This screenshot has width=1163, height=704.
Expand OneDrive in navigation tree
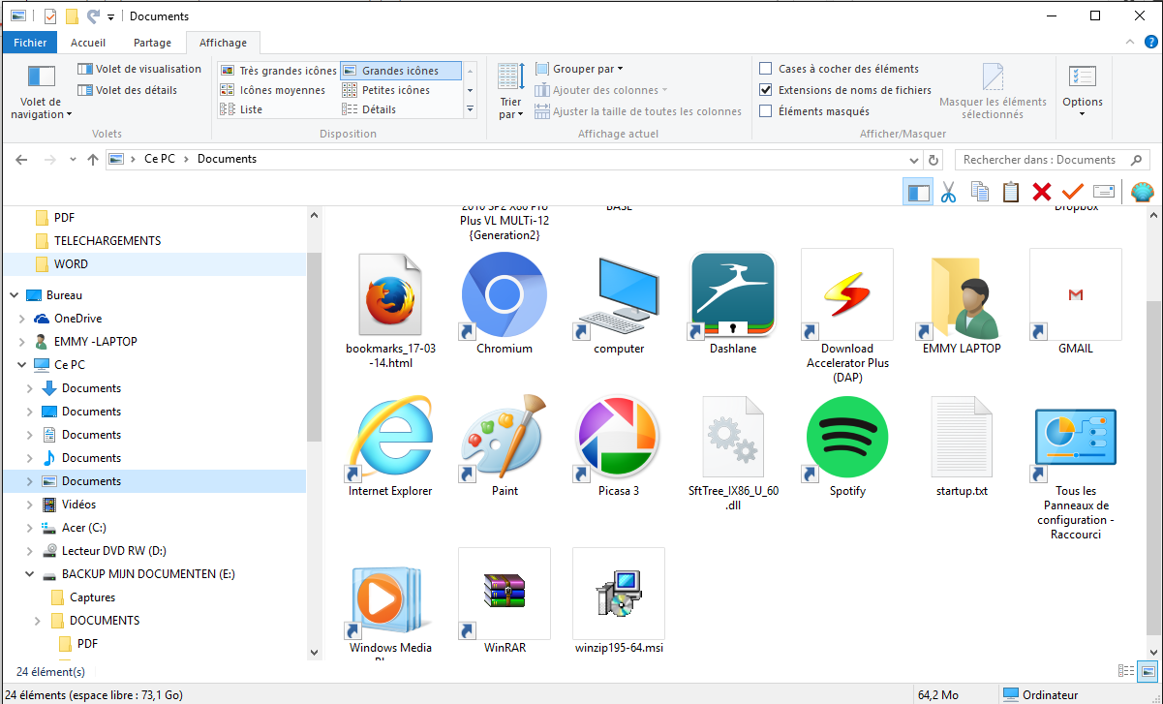click(22, 319)
